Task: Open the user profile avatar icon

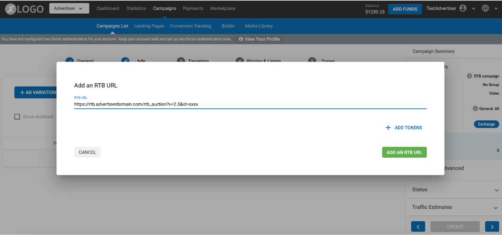Action: coord(463,8)
